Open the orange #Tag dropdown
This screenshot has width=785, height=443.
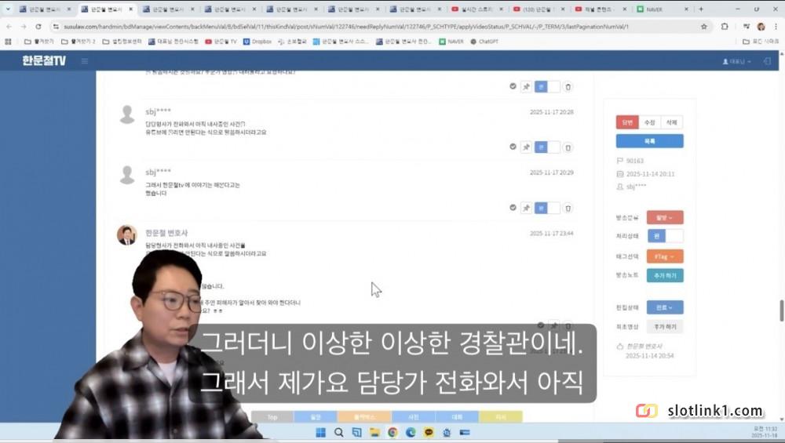[x=665, y=256]
